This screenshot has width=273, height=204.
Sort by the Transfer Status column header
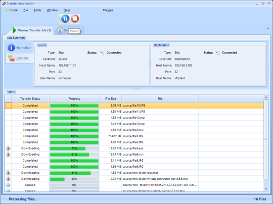click(x=30, y=99)
